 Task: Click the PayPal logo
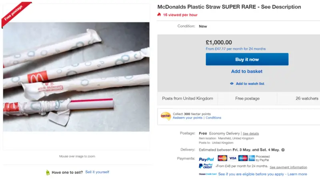click(x=206, y=159)
